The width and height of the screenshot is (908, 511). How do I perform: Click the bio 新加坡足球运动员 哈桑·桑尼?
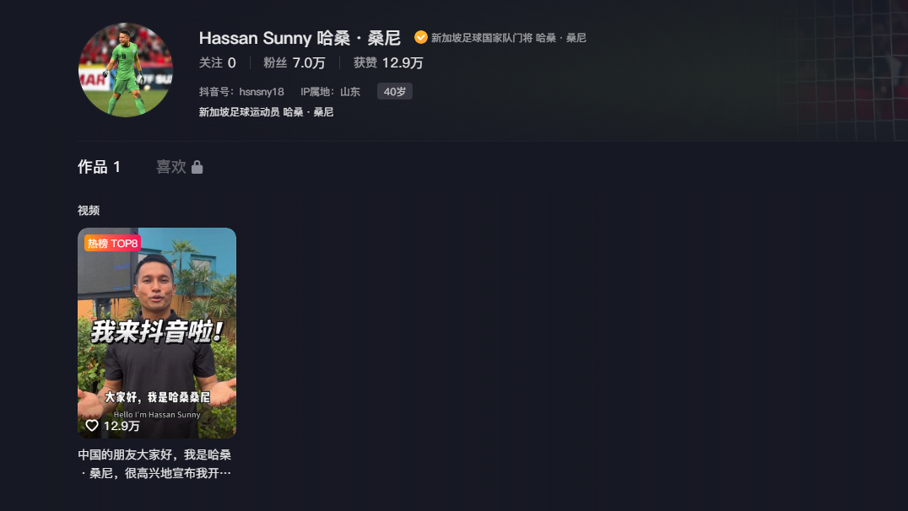[x=267, y=111]
